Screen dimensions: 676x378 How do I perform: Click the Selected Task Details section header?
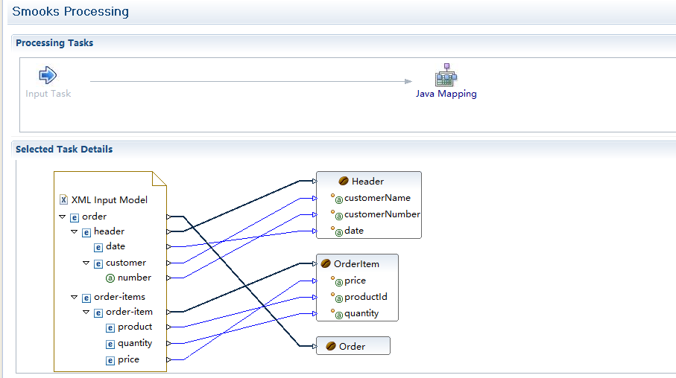64,150
